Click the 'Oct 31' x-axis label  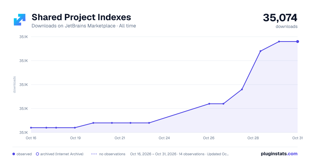pyautogui.click(x=297, y=138)
